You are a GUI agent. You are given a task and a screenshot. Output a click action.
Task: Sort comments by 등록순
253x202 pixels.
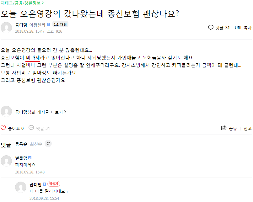point(21,144)
